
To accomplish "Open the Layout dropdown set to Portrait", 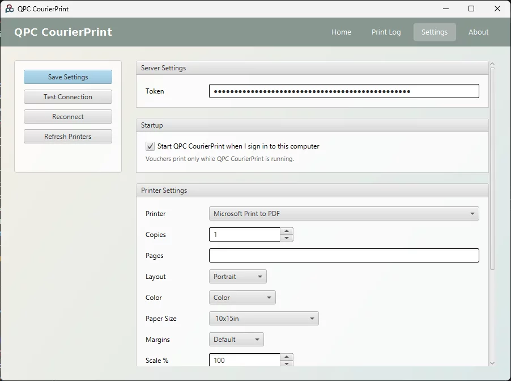I will click(x=237, y=277).
